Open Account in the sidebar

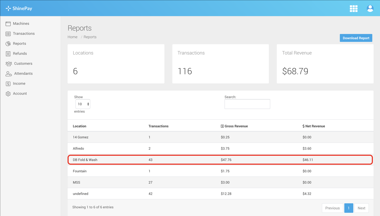20,93
